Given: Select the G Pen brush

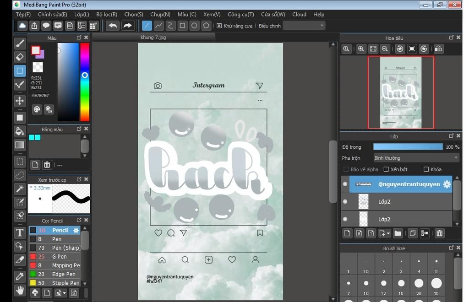Looking at the screenshot, I should coord(60,257).
